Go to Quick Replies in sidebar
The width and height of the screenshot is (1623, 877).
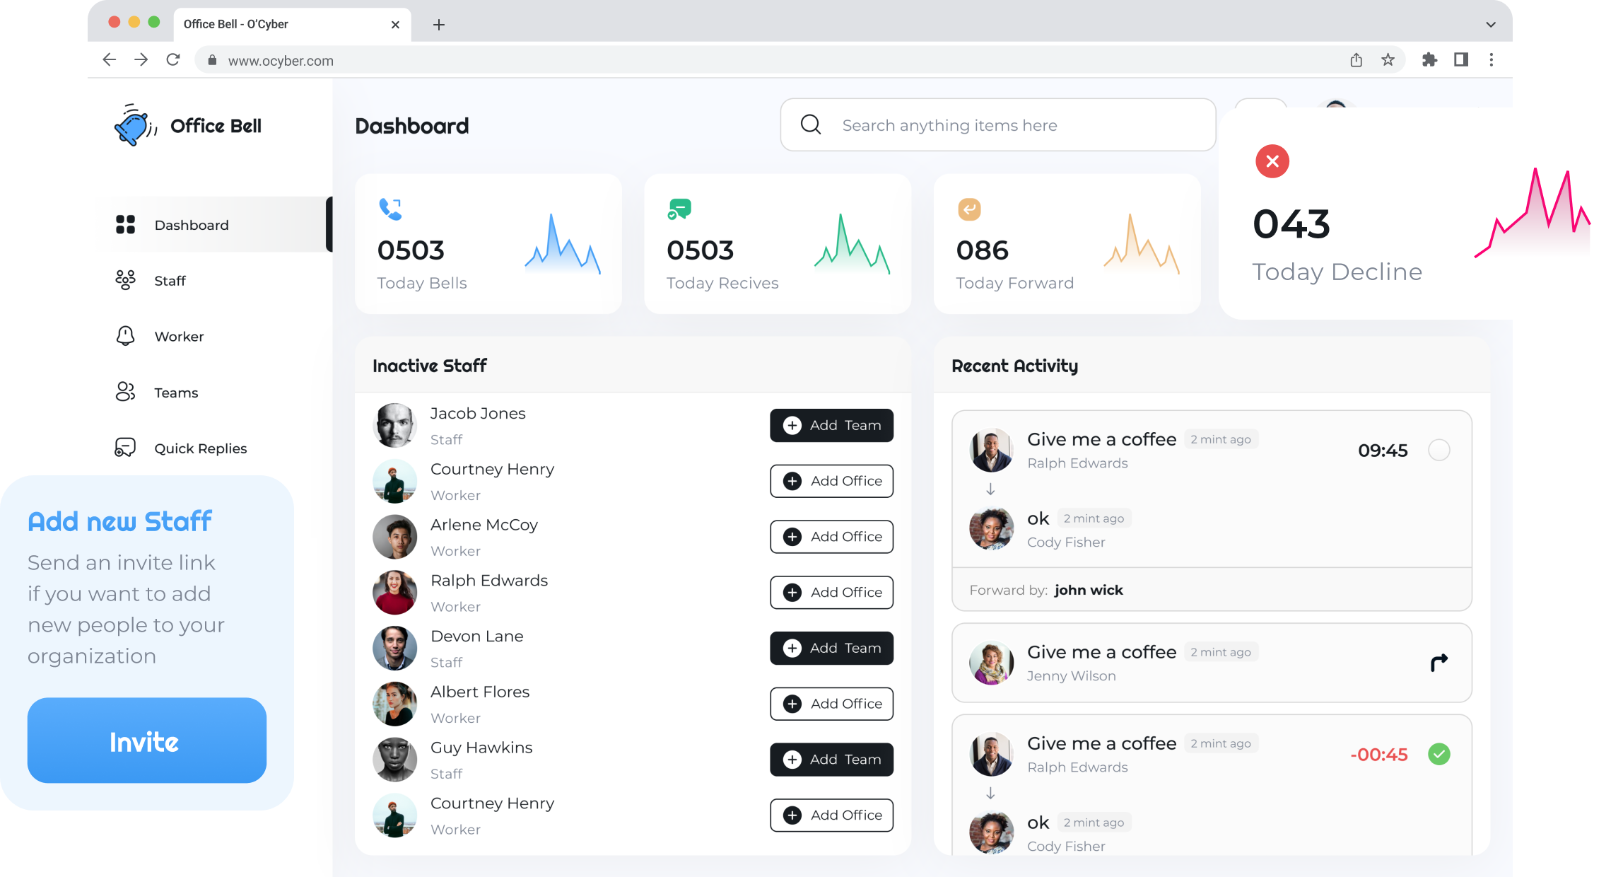pos(200,448)
